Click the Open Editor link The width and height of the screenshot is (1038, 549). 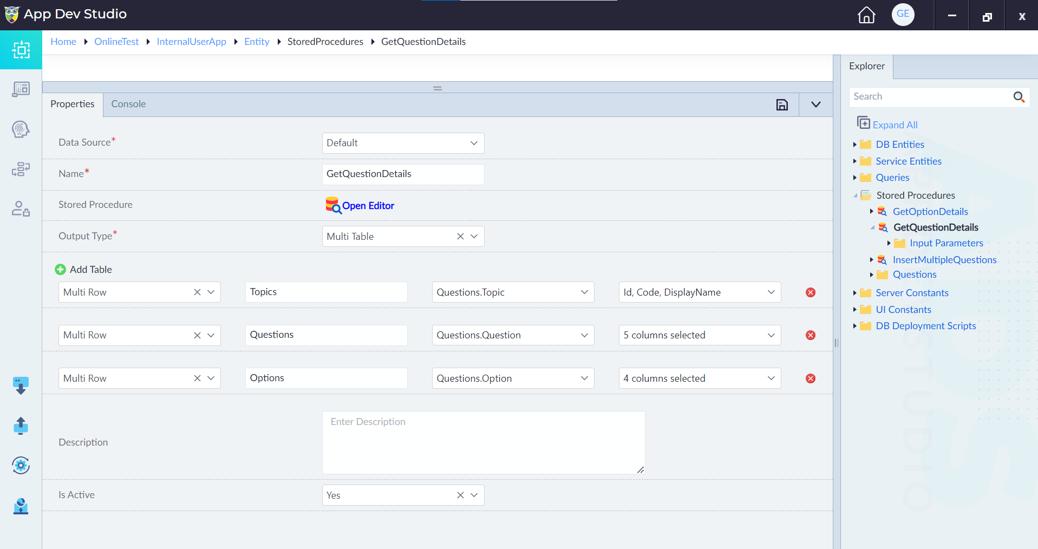(x=368, y=206)
